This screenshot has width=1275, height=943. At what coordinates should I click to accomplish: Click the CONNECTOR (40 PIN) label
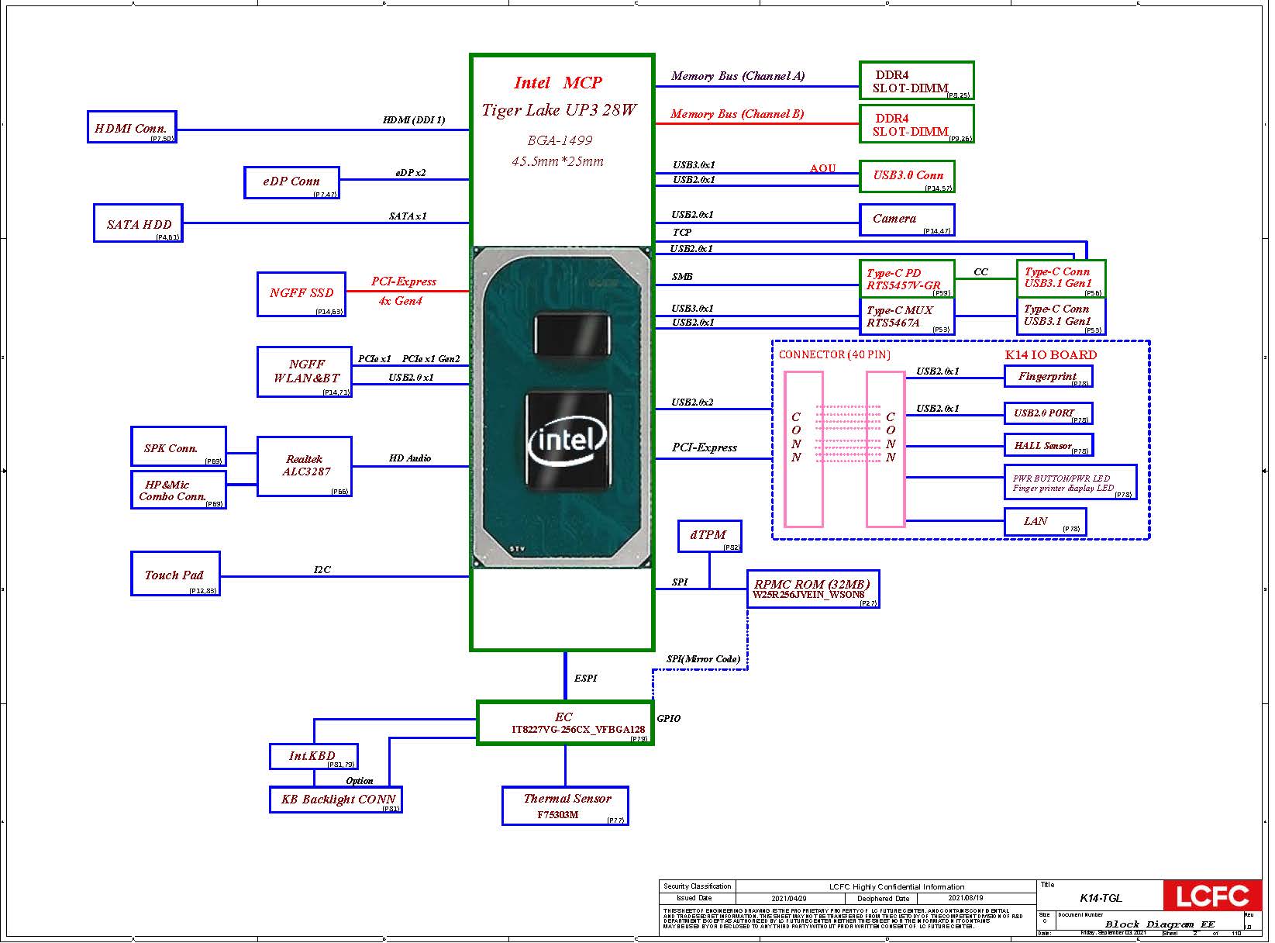pos(835,355)
